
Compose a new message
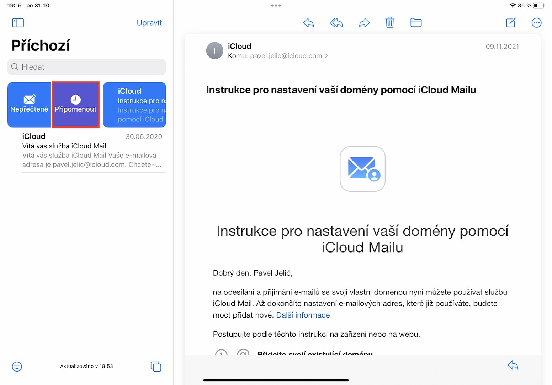point(511,22)
